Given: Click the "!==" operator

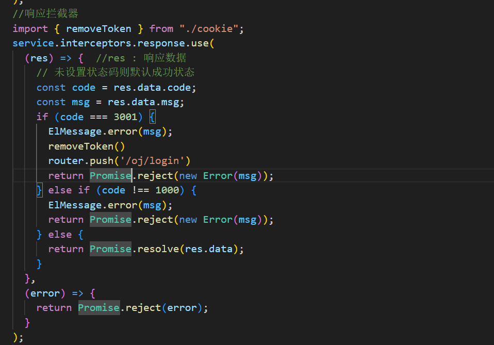Looking at the screenshot, I should pos(140,190).
